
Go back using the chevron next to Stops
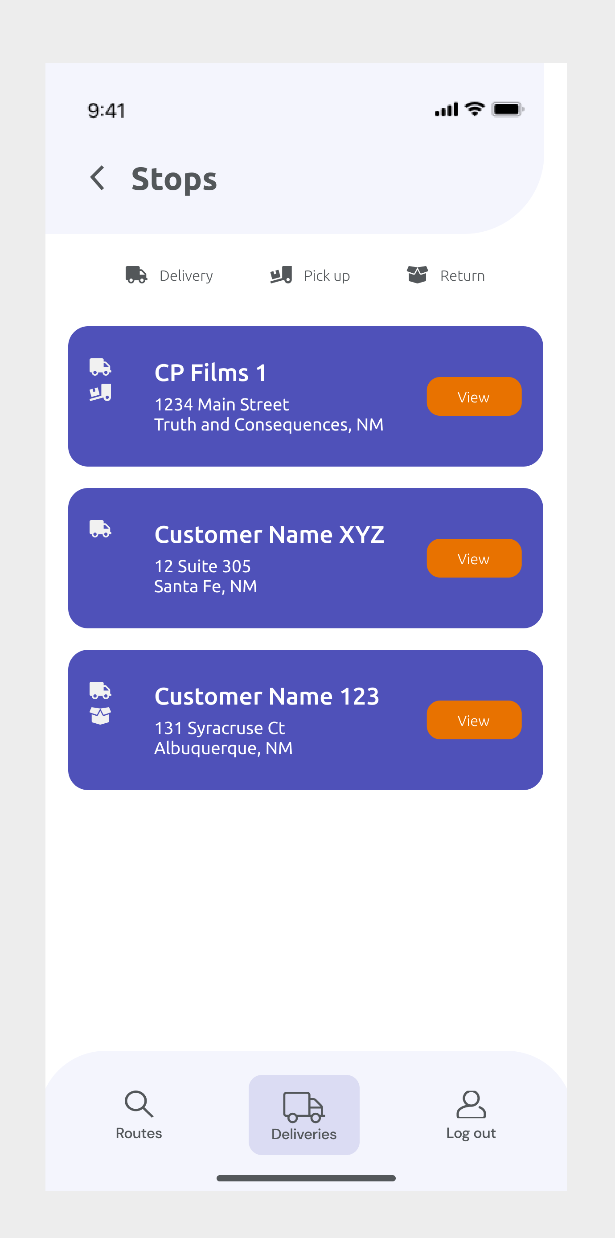pos(98,178)
